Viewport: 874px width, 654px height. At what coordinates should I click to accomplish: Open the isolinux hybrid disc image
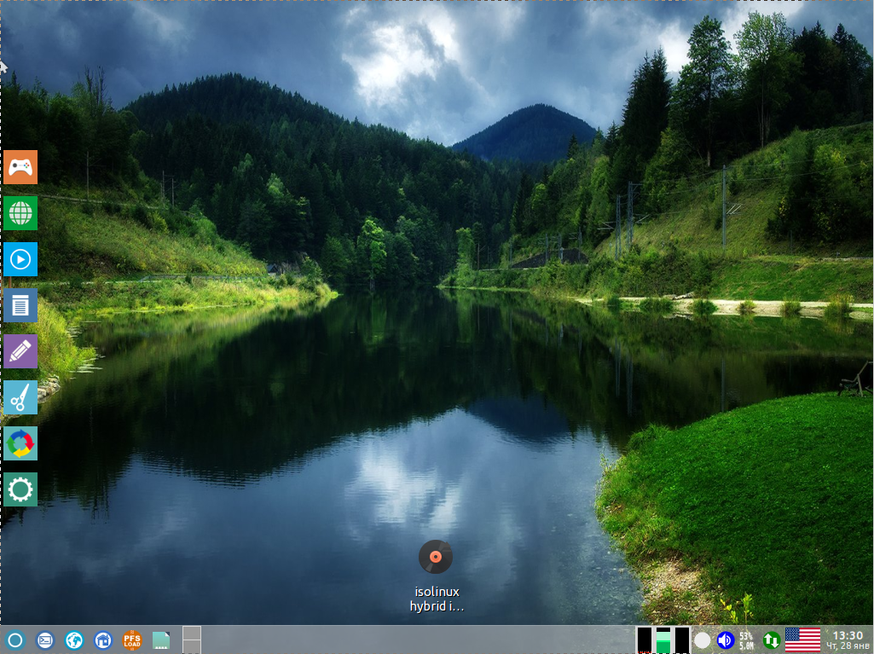point(436,558)
